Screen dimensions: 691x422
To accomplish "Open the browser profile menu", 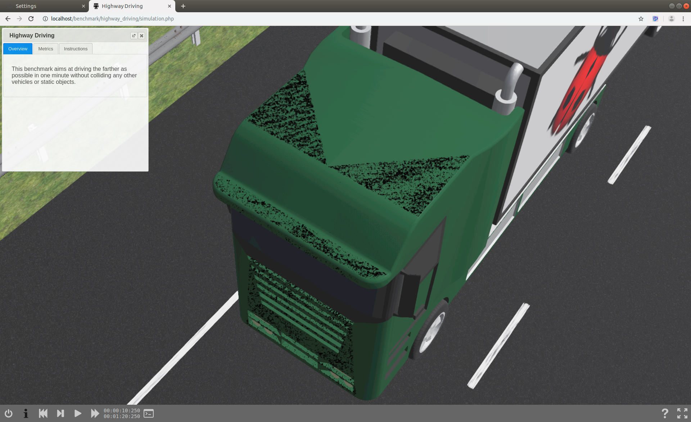I will (671, 19).
